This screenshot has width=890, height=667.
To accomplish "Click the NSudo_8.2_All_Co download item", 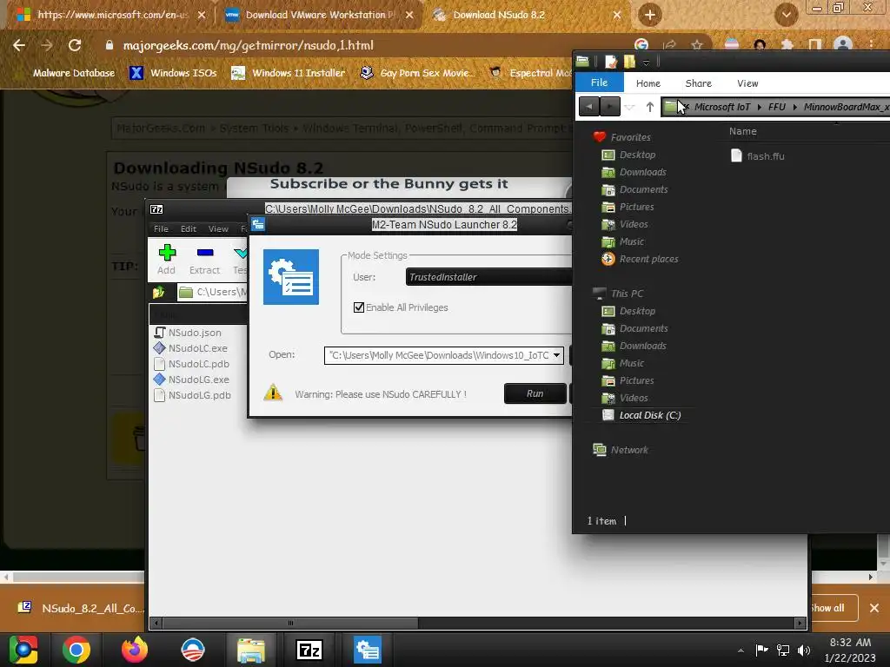I will [79, 608].
